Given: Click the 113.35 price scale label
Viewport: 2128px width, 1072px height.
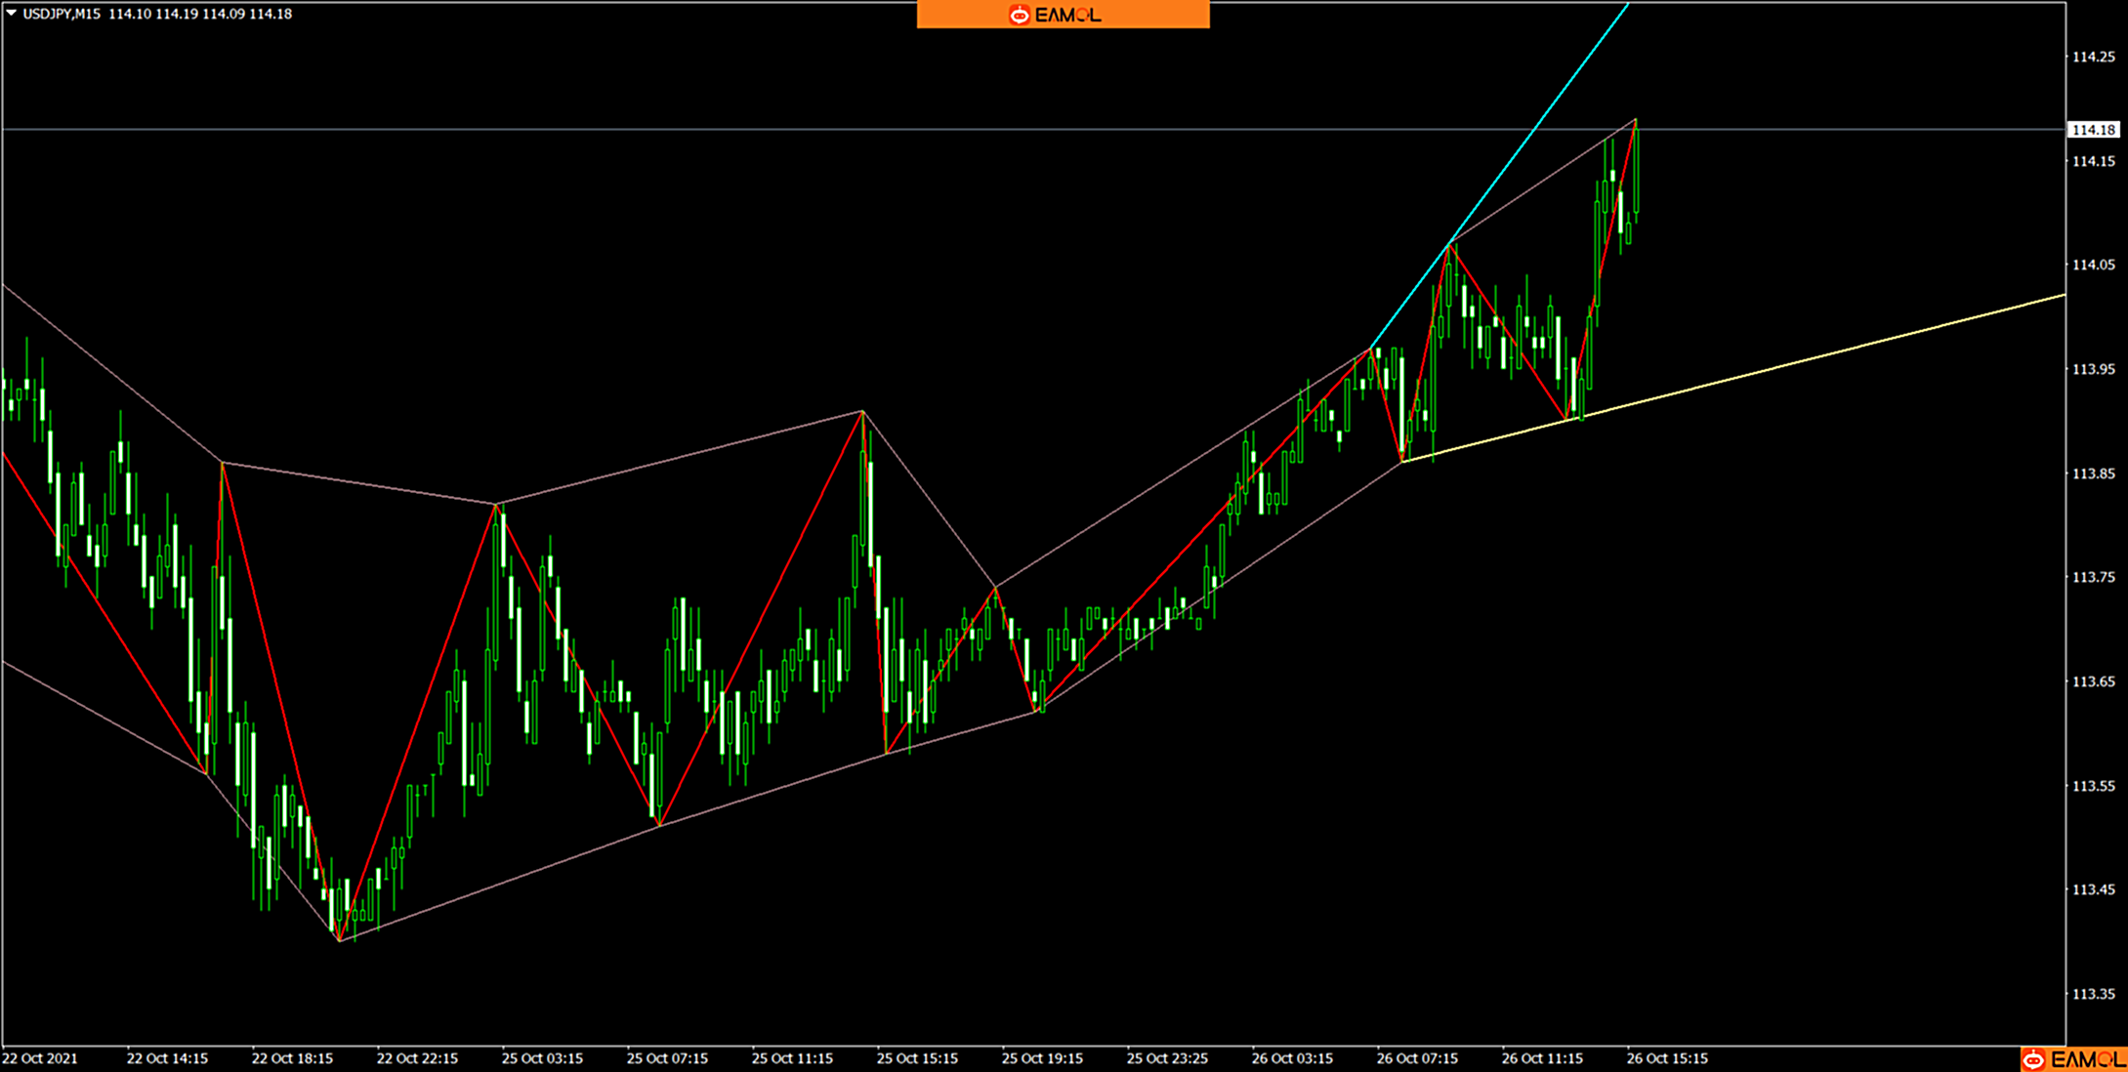Looking at the screenshot, I should tap(2093, 994).
